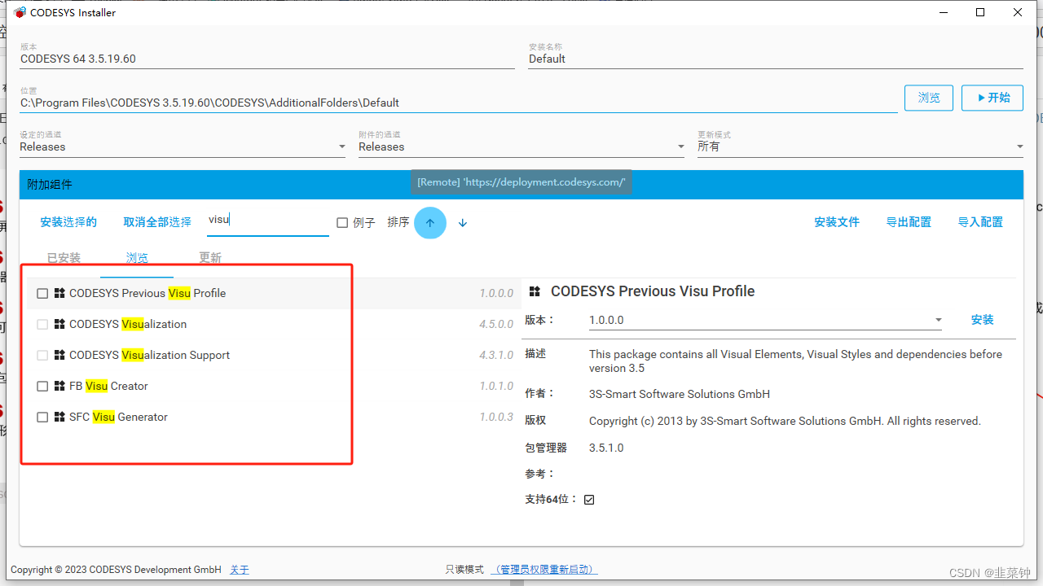Click version number 4.3.1.0
The width and height of the screenshot is (1043, 586).
(x=496, y=355)
